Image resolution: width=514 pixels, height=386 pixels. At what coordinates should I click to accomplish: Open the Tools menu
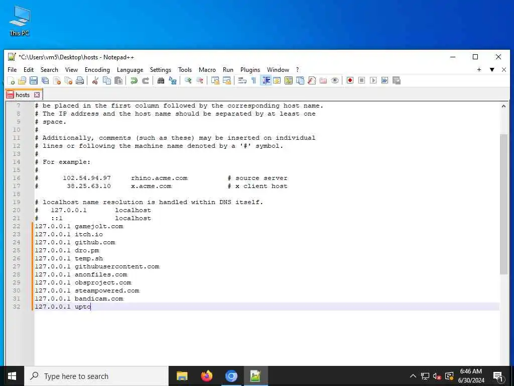pos(185,69)
